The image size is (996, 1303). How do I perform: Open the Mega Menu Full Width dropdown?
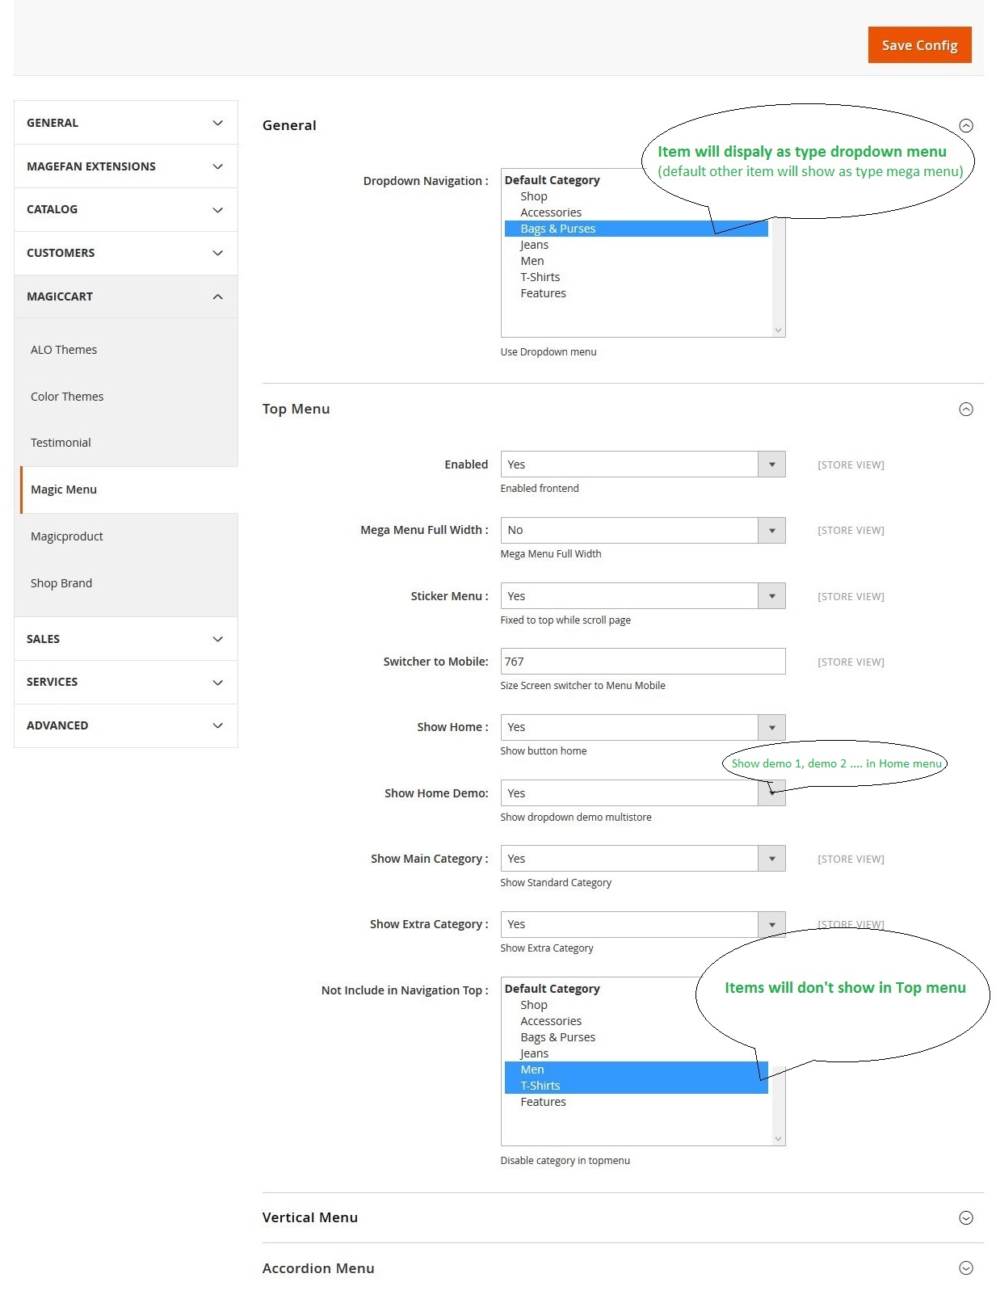pyautogui.click(x=642, y=530)
